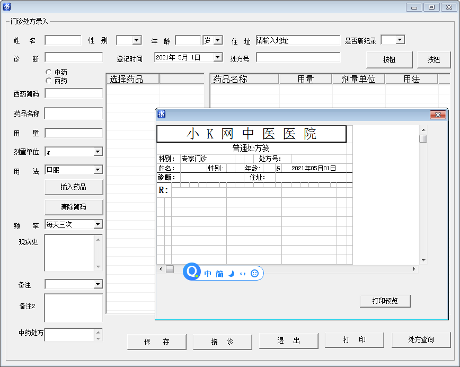The width and height of the screenshot is (460, 367).
Task: Click the moon icon in the IME bar
Action: tap(232, 274)
